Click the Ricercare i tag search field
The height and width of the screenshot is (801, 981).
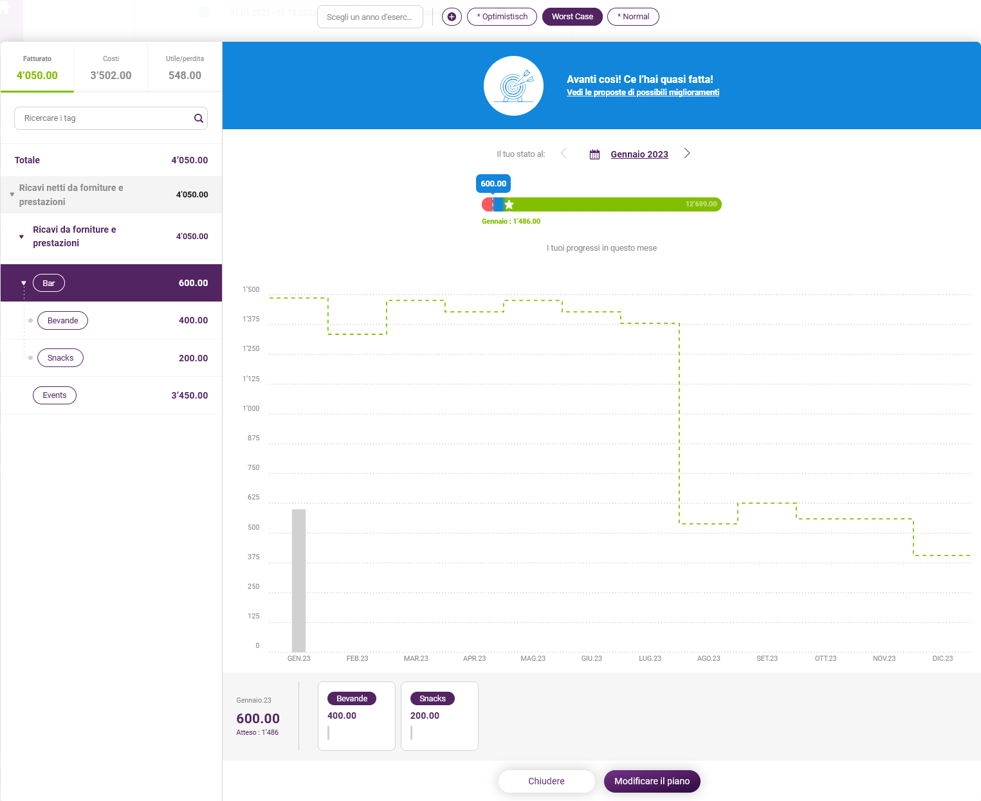(x=111, y=118)
